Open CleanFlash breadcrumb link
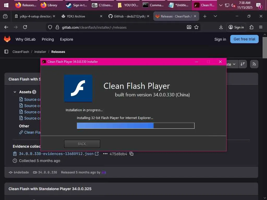 [x=21, y=52]
